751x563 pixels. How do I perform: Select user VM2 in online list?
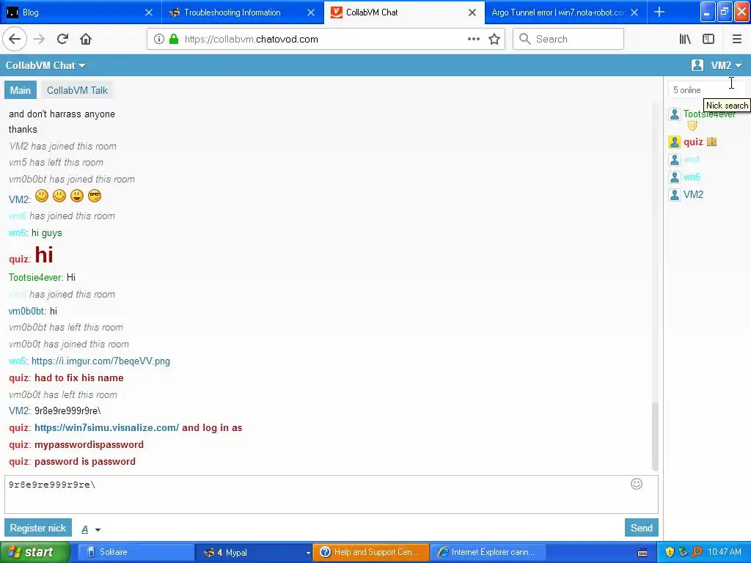693,194
